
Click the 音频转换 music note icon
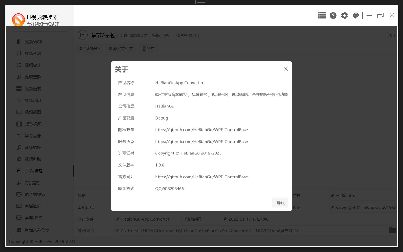(19, 147)
